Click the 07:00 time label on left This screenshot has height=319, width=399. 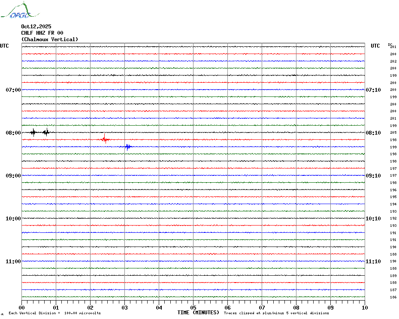click(x=13, y=90)
